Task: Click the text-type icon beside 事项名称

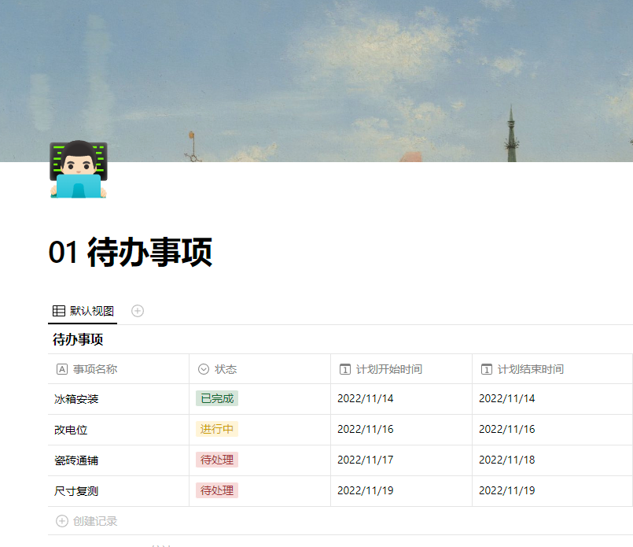Action: click(62, 369)
